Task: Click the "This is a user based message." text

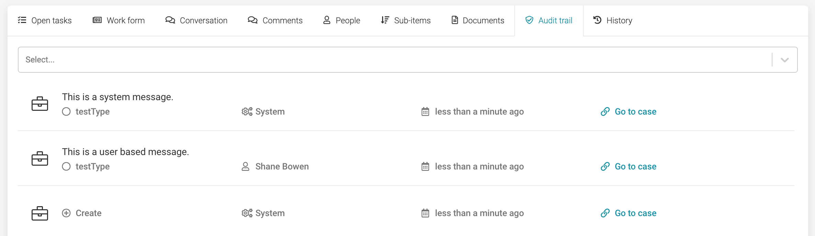Action: click(x=125, y=152)
